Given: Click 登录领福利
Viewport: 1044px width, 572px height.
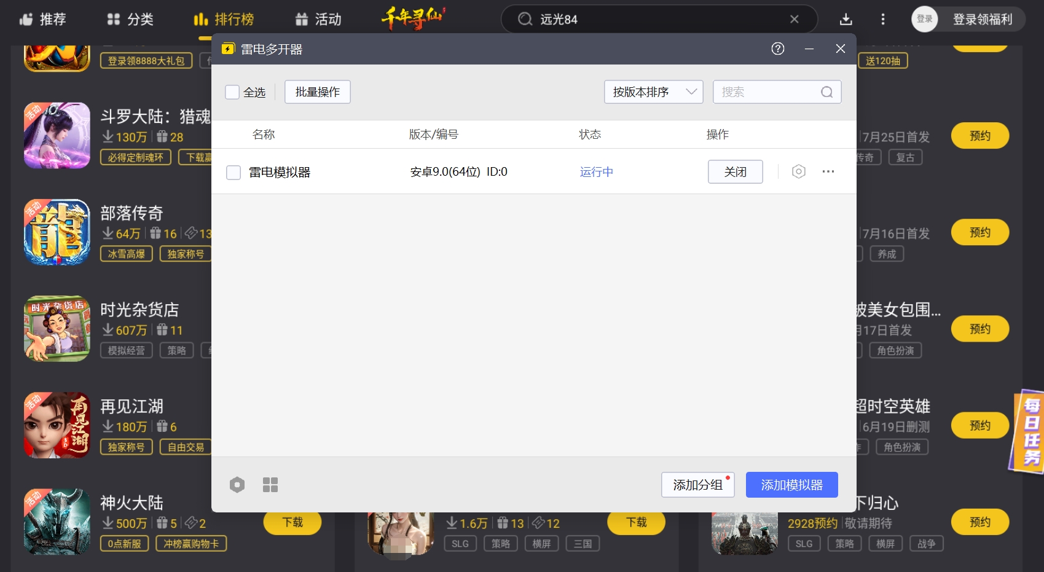Looking at the screenshot, I should point(983,19).
